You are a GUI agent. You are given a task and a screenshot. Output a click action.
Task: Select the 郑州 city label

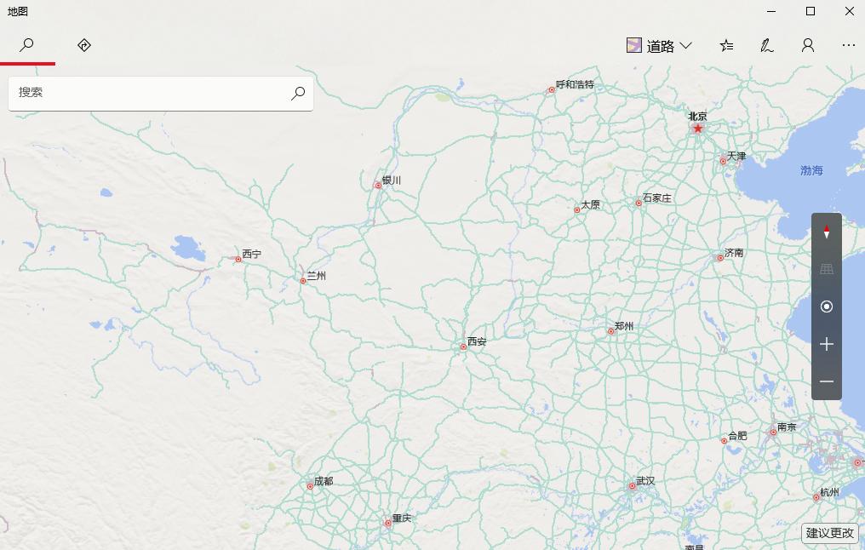(x=624, y=327)
